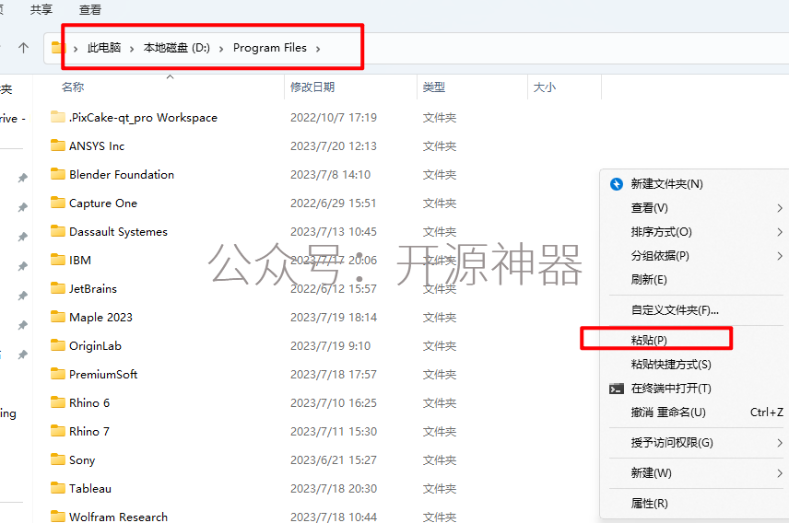This screenshot has height=523, width=789.
Task: Click the folder name Rhino 7
Action: click(x=89, y=432)
